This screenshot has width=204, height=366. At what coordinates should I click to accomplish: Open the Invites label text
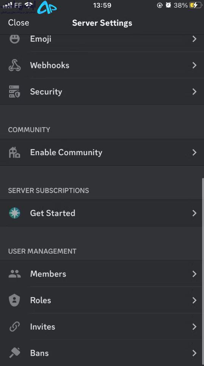tap(42, 327)
